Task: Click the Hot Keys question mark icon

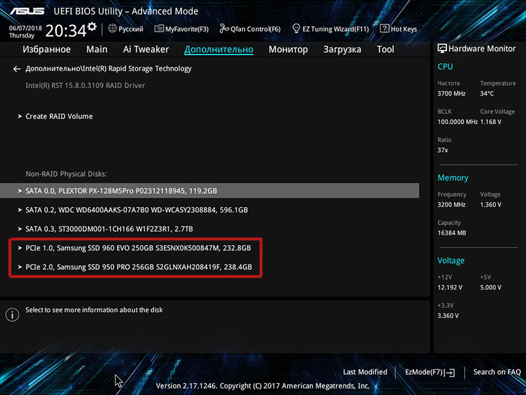Action: [385, 28]
